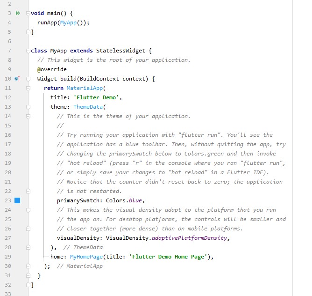Click adaptivePlatformDensity on line 27
The image size is (312, 296).
point(189,238)
